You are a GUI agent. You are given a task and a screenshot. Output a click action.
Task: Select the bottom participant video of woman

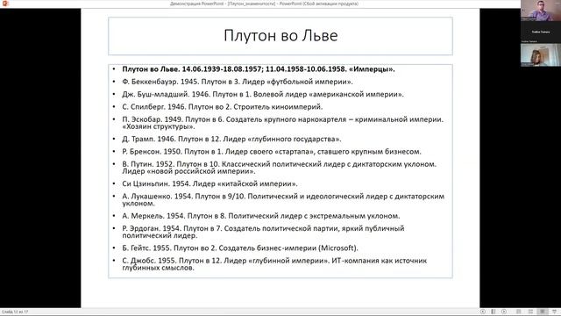tap(541, 55)
